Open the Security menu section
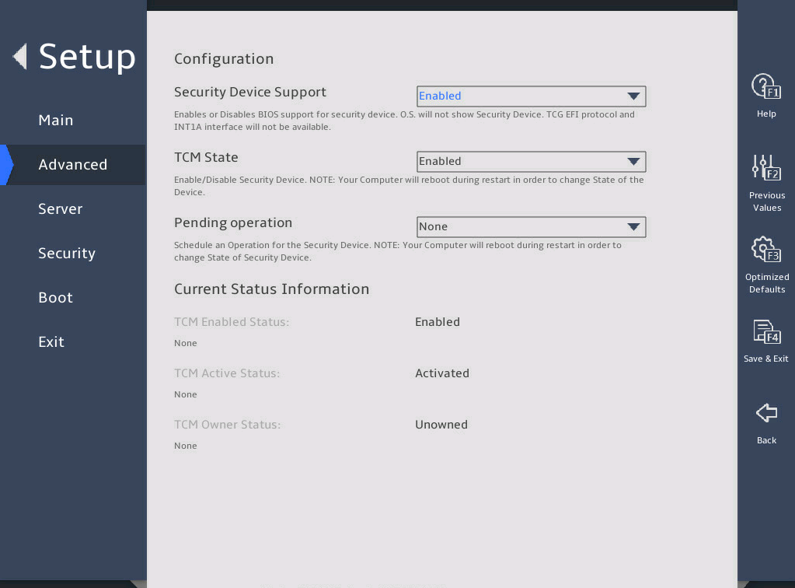Screen dimensions: 795x588 pos(67,253)
